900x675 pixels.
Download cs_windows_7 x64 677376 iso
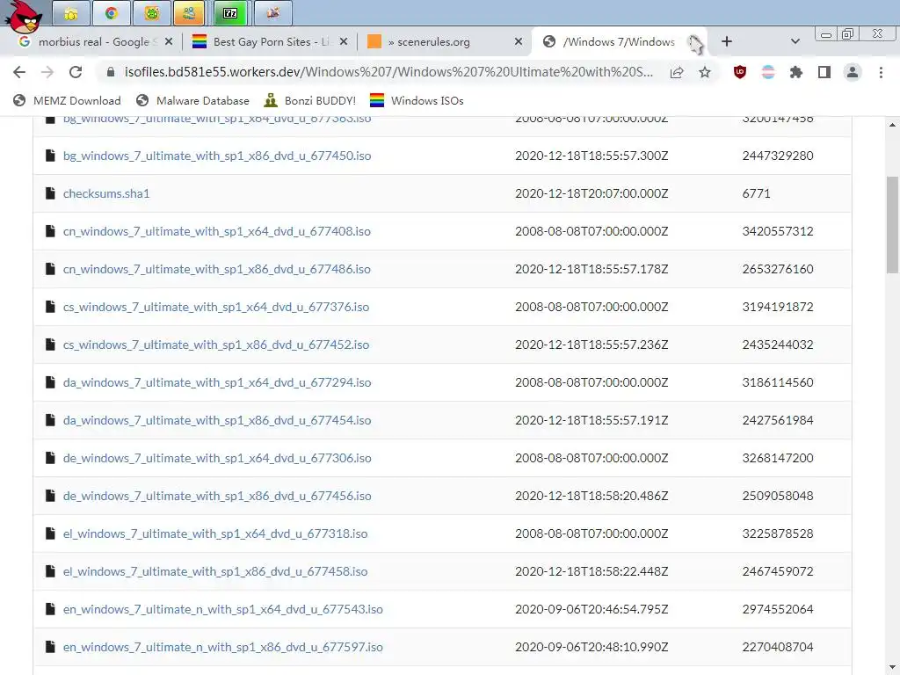[x=216, y=307]
